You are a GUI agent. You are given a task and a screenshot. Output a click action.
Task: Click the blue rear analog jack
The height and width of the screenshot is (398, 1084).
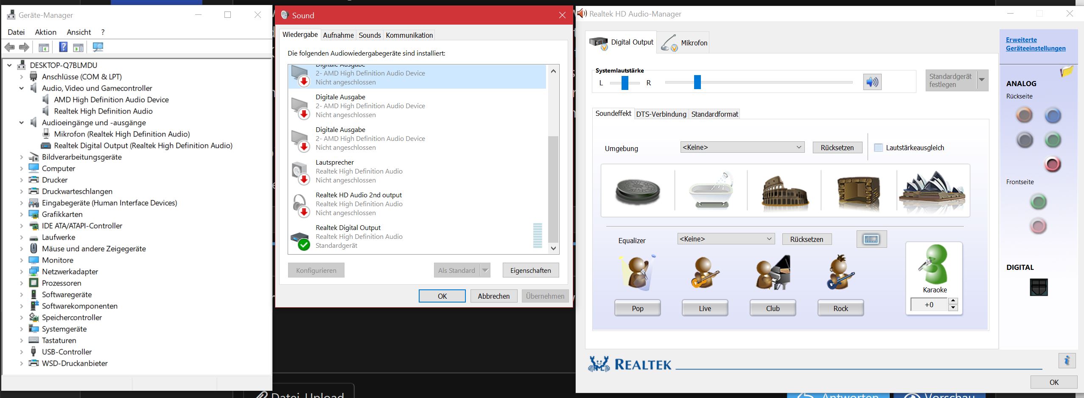(1053, 115)
